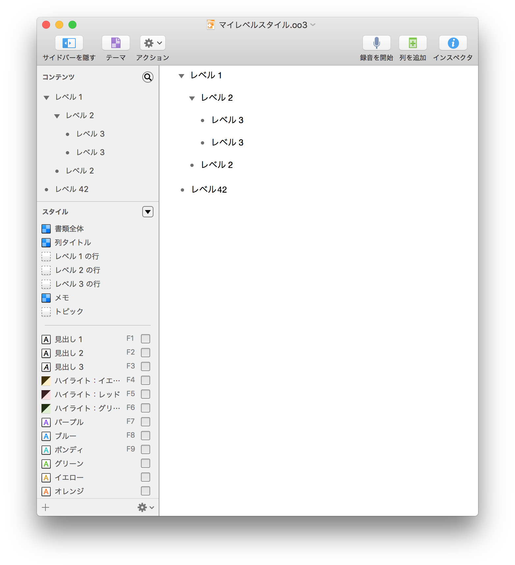Click the レベル 1 の行 empty style icon
This screenshot has height=565, width=515.
[x=46, y=256]
